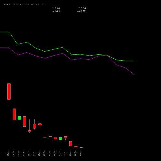
Task: Click the 05 Jan date label
Action: coord(8,153)
